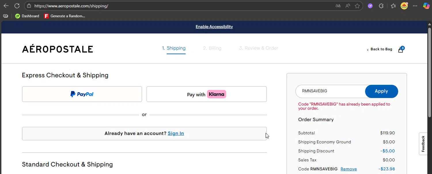Screen dimensions: 432x174
Task: Check out with PayPal
Action: point(82,94)
